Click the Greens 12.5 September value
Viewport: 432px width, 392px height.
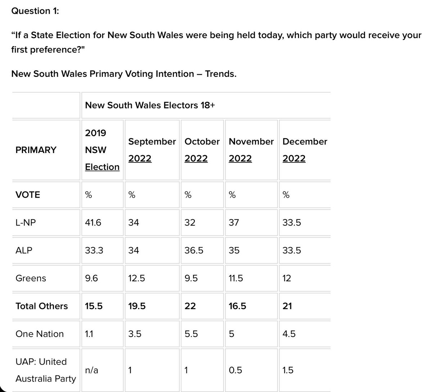tap(136, 278)
